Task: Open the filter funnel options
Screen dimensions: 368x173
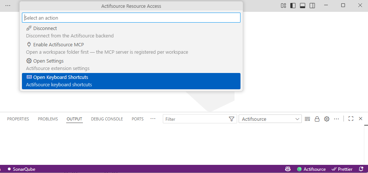Action: 232,119
